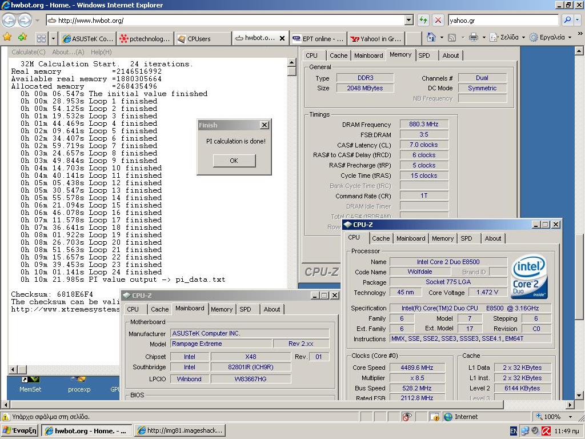The height and width of the screenshot is (439, 585).
Task: Open the Σελίδα (Page) menu
Action: 507,37
